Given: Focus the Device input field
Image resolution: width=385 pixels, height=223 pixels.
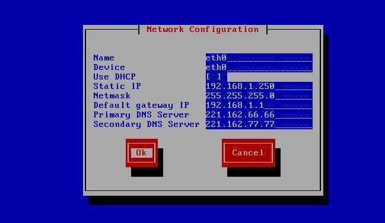Looking at the screenshot, I should coord(259,67).
